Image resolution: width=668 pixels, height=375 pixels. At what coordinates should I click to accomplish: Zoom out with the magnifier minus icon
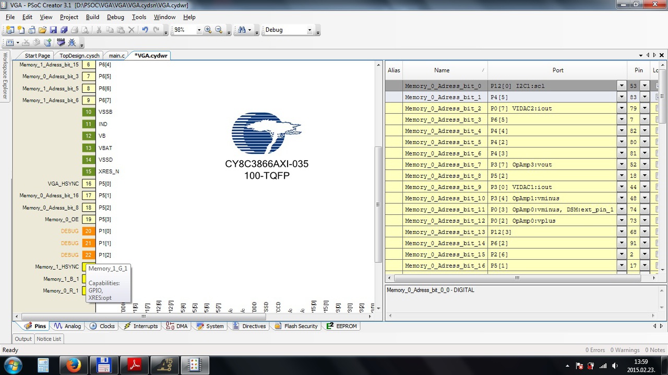pyautogui.click(x=219, y=30)
